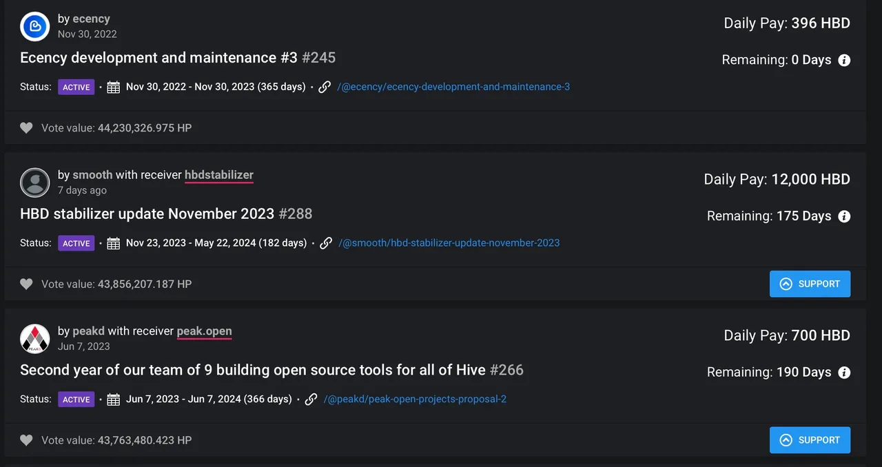The height and width of the screenshot is (467, 882).
Task: Click calendar icon for Nov 23, 2023 dates
Action: tap(114, 243)
